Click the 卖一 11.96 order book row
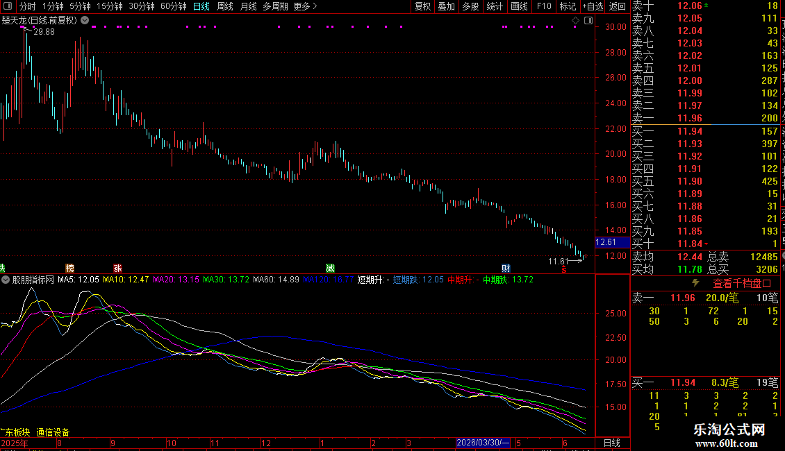 705,119
